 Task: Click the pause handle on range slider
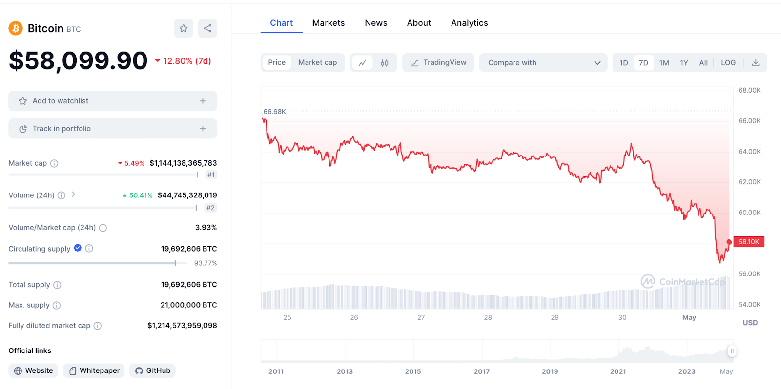732,351
